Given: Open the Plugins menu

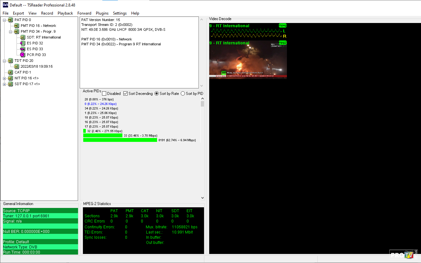Looking at the screenshot, I should tap(102, 13).
